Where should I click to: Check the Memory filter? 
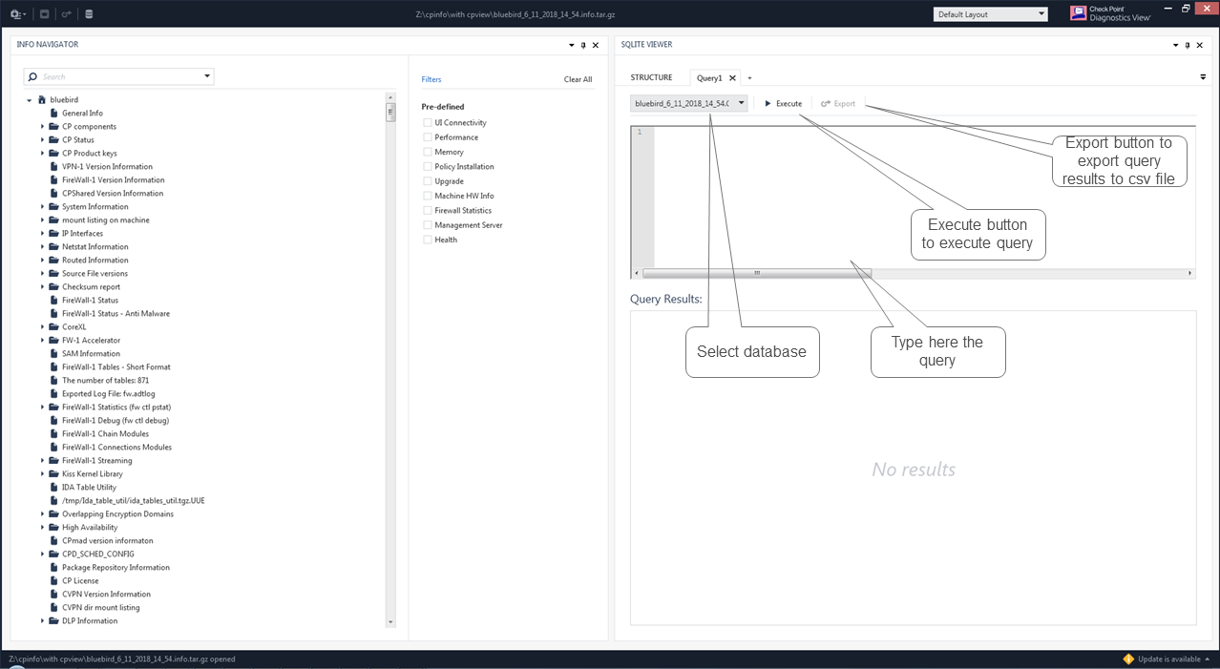[x=428, y=152]
